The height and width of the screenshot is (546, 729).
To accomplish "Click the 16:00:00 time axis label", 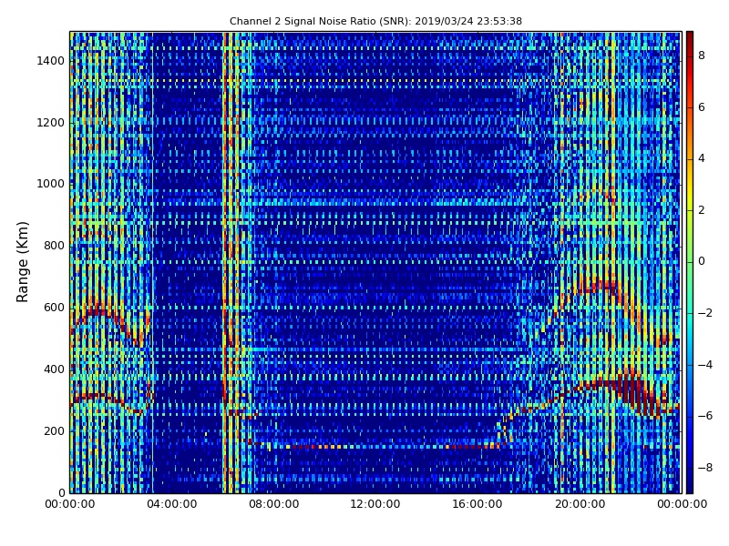I will pos(477,504).
